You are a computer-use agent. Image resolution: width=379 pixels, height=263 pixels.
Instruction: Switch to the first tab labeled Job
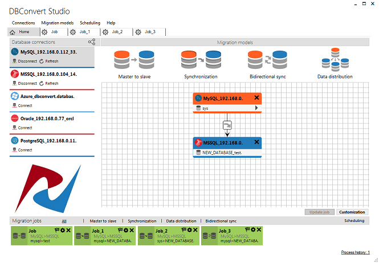(54, 32)
